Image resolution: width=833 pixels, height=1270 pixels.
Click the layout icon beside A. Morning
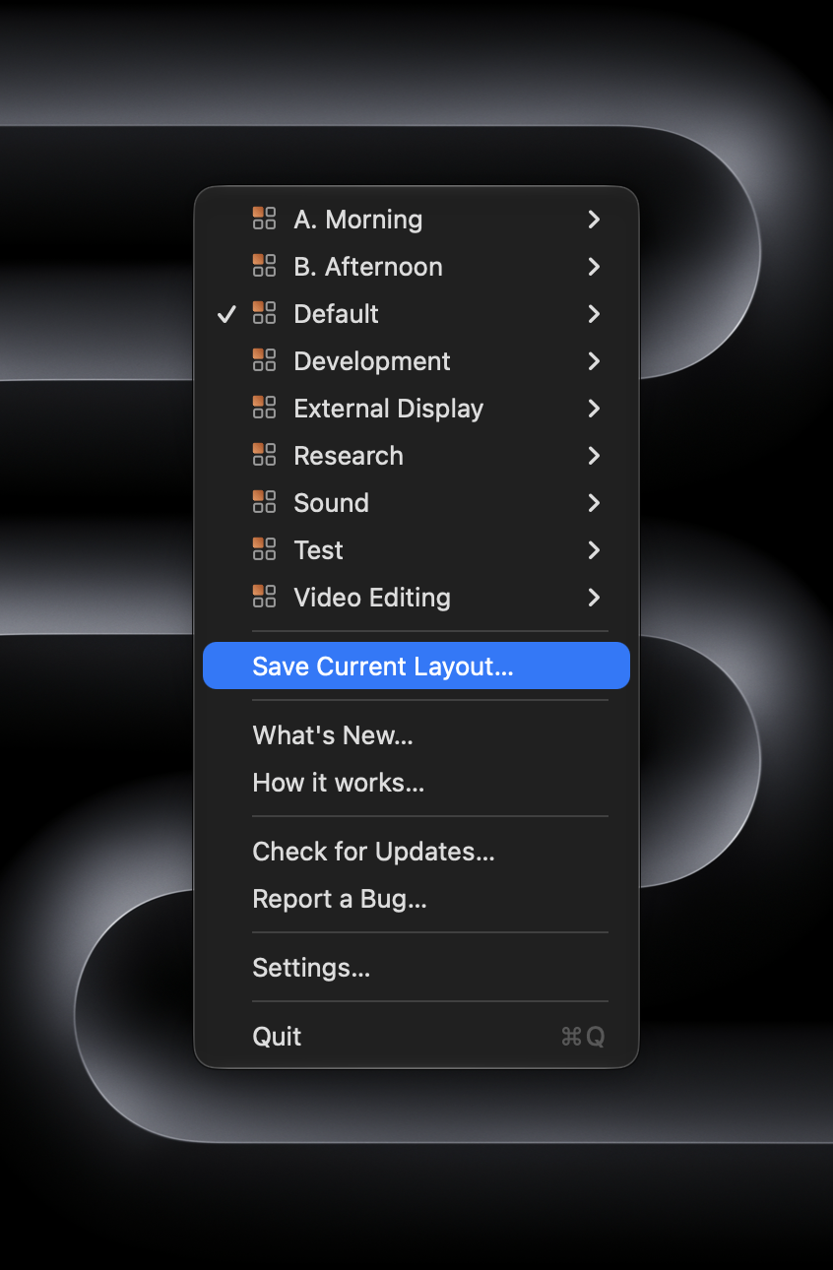[x=264, y=219]
